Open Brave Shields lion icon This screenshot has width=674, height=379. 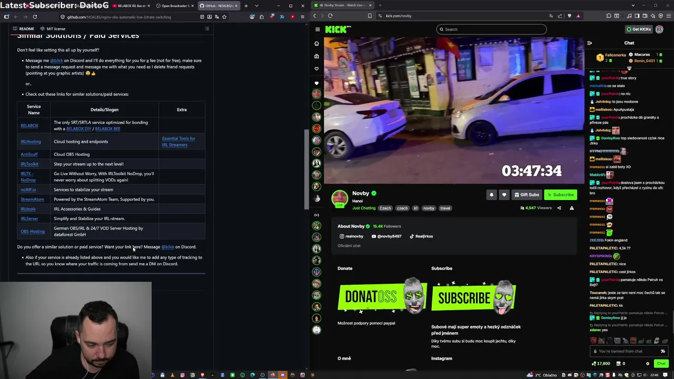point(569,16)
